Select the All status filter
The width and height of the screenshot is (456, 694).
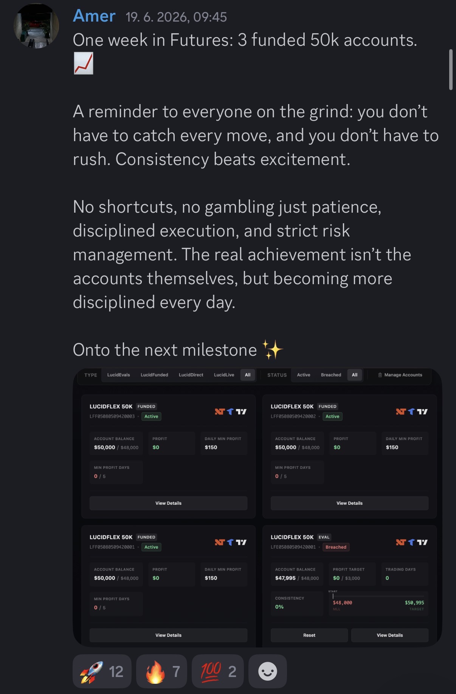pos(355,375)
